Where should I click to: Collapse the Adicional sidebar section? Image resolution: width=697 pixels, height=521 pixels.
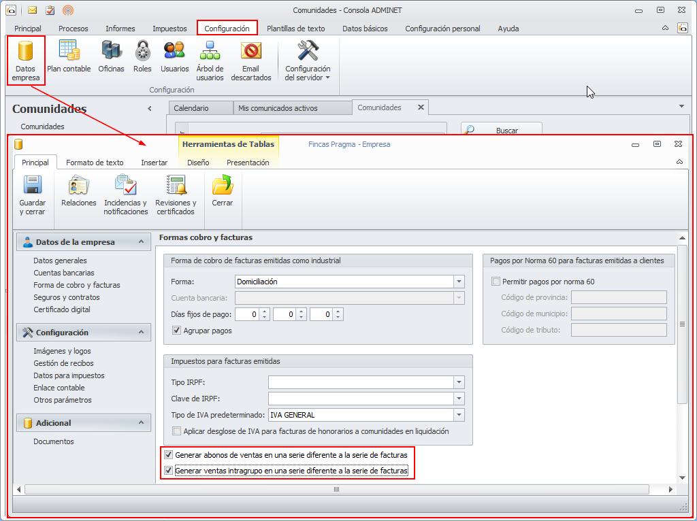point(142,422)
